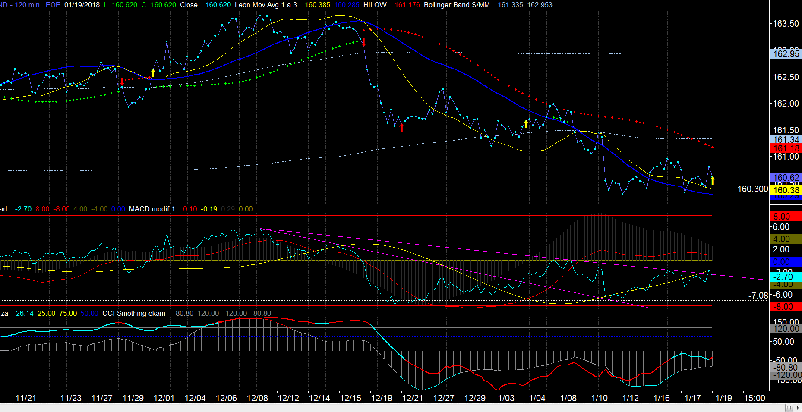Screen dimensions: 802x412
Task: Click the red down arrow at 12/15 peak
Action: click(x=364, y=42)
